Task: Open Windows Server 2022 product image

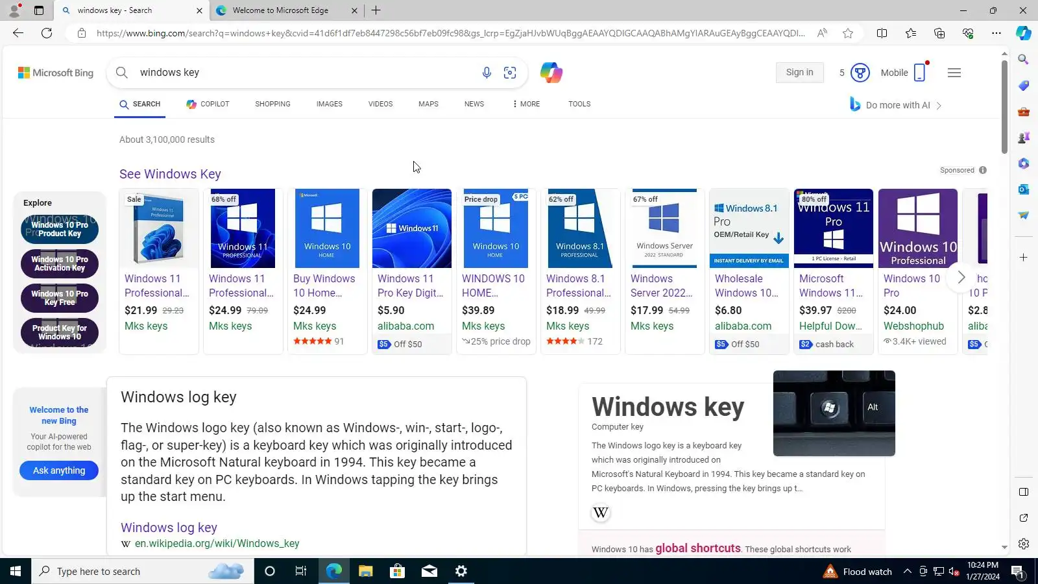Action: [x=665, y=228]
